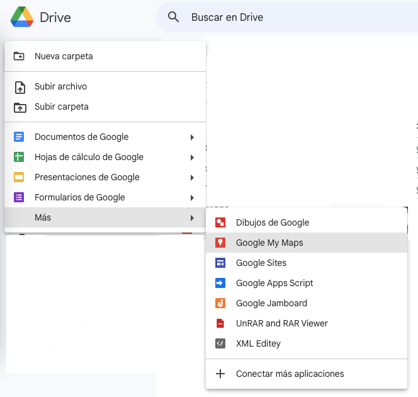The height and width of the screenshot is (397, 418).
Task: Click the Subir carpeta folder-upload icon
Action: click(x=20, y=107)
